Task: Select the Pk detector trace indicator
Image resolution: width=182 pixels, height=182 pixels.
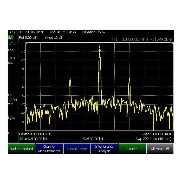Action: click(11, 95)
